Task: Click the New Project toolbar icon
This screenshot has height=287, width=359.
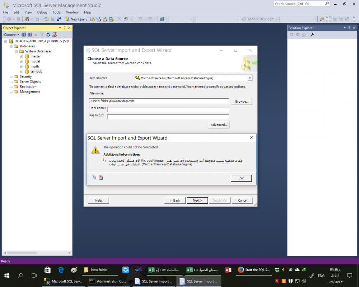Action: pyautogui.click(x=27, y=19)
